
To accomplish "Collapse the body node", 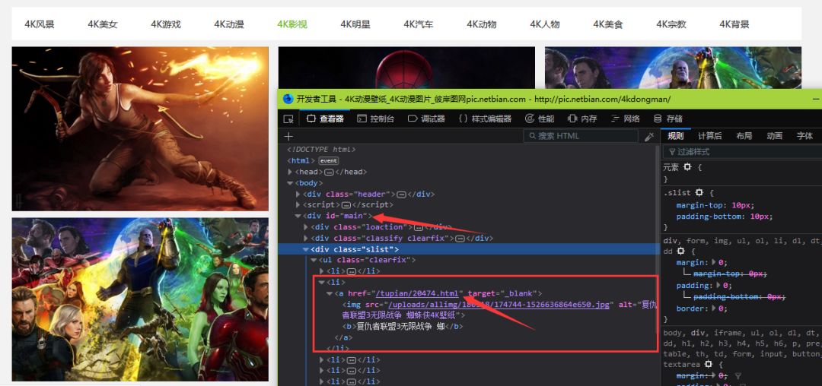I will coord(290,183).
